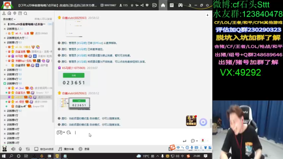Viewport: 283px width, 159px height.
Task: Click the emoji font icon in input bar
Action: pos(69,132)
